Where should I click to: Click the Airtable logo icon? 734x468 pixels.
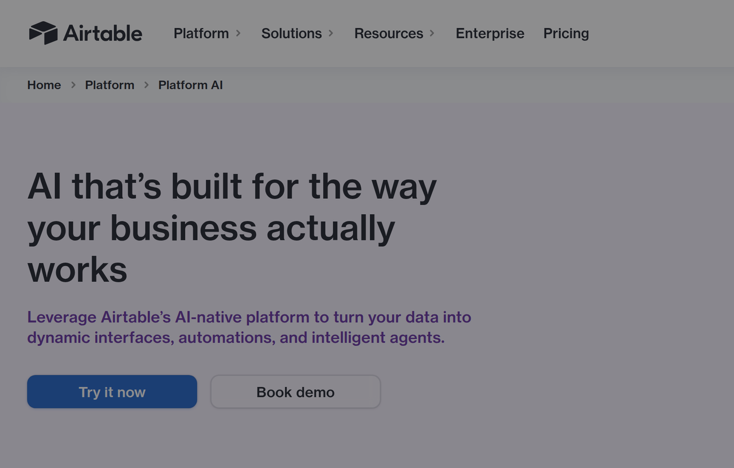[43, 33]
